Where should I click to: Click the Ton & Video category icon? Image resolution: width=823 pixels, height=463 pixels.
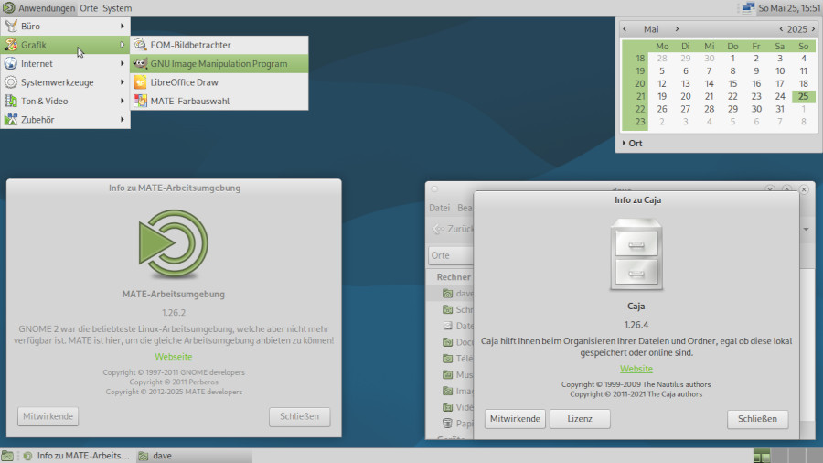[10, 101]
